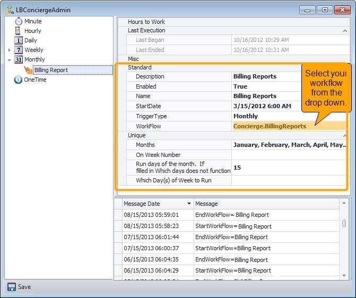Click the Save floppy disk icon
Viewport: 356px width, 298px height.
pyautogui.click(x=11, y=287)
